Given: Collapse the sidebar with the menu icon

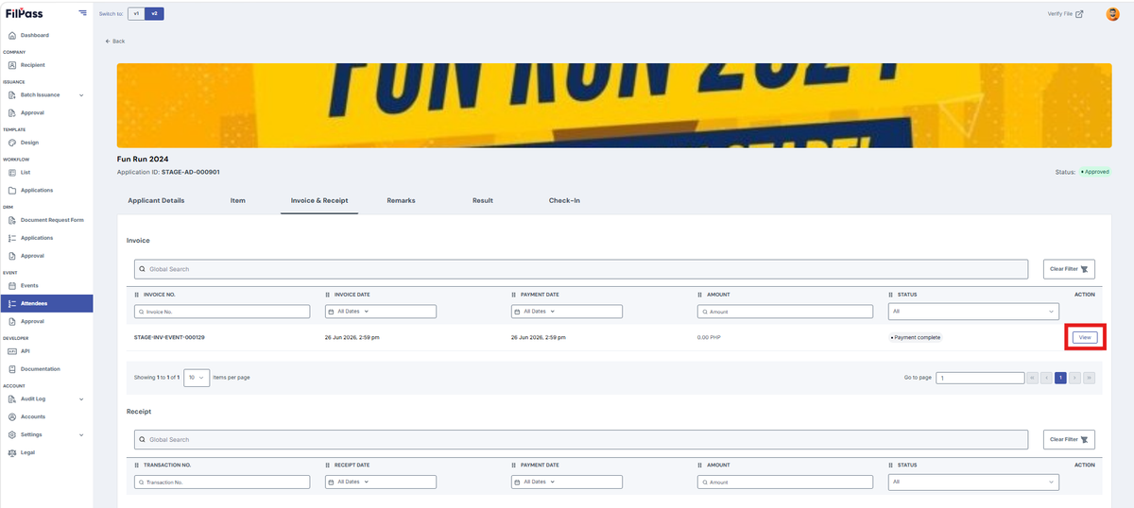Looking at the screenshot, I should [x=83, y=13].
